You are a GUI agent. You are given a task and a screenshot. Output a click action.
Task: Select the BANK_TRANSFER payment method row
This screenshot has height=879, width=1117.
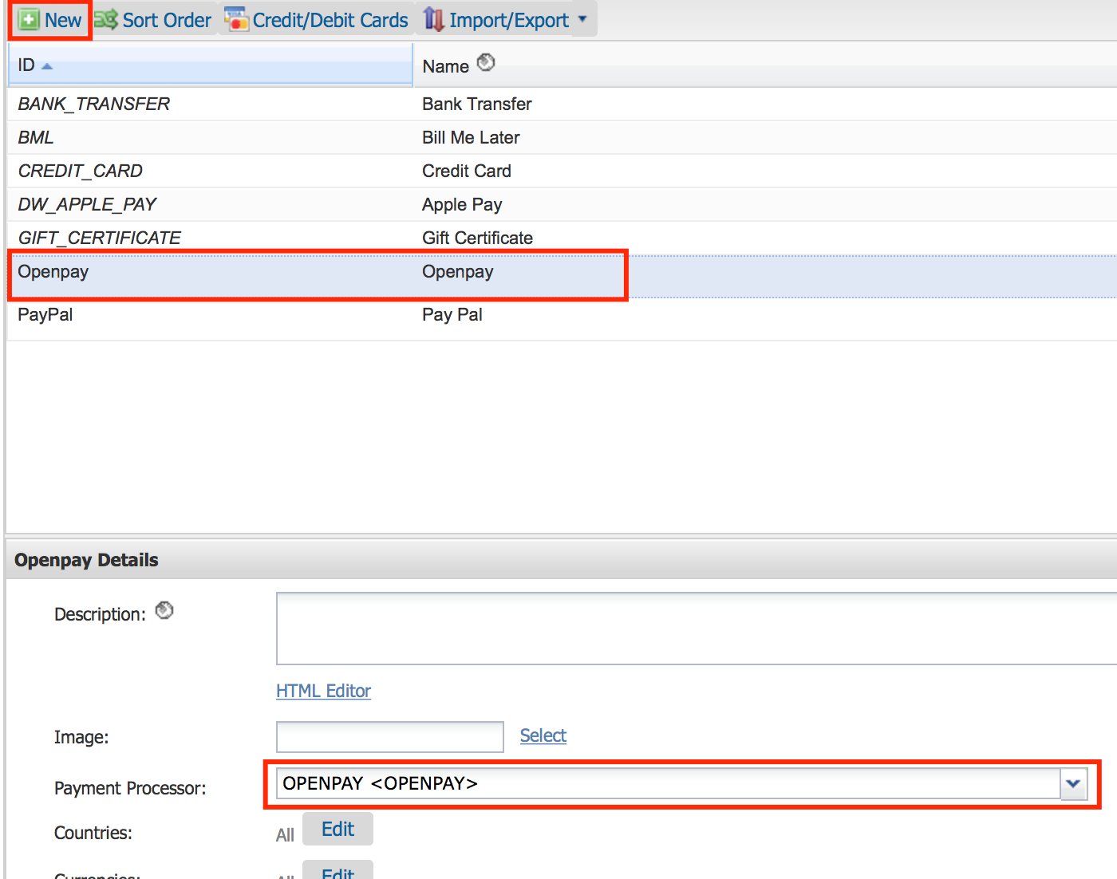[93, 104]
